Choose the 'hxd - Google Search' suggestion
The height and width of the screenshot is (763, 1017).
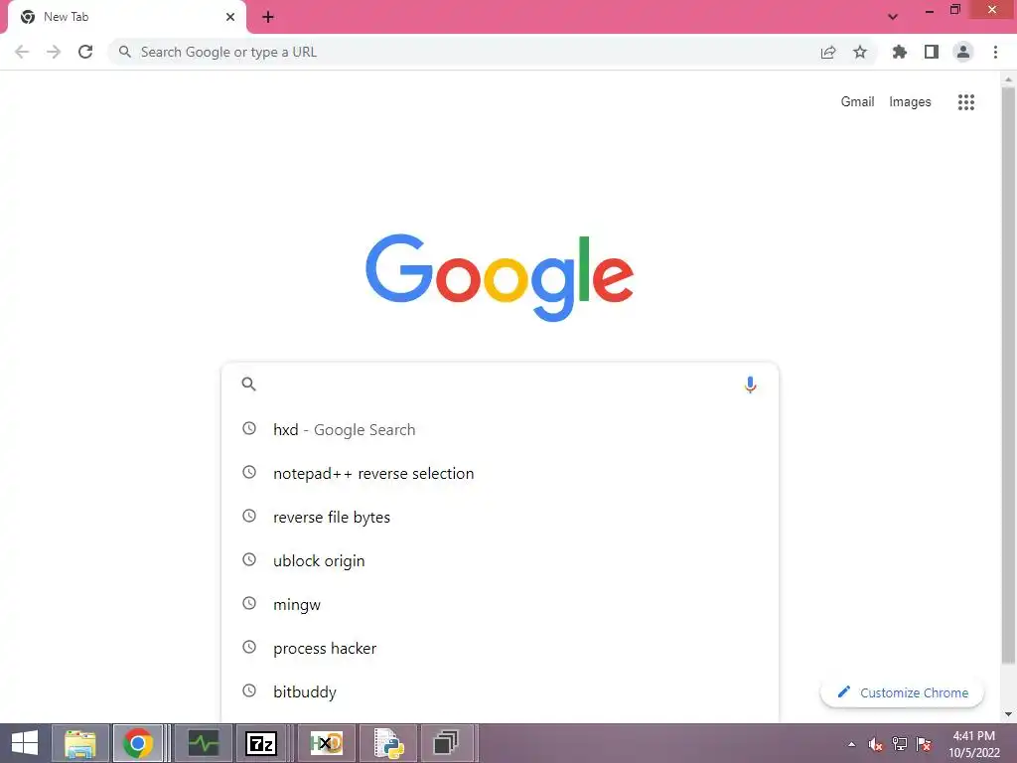click(x=500, y=429)
